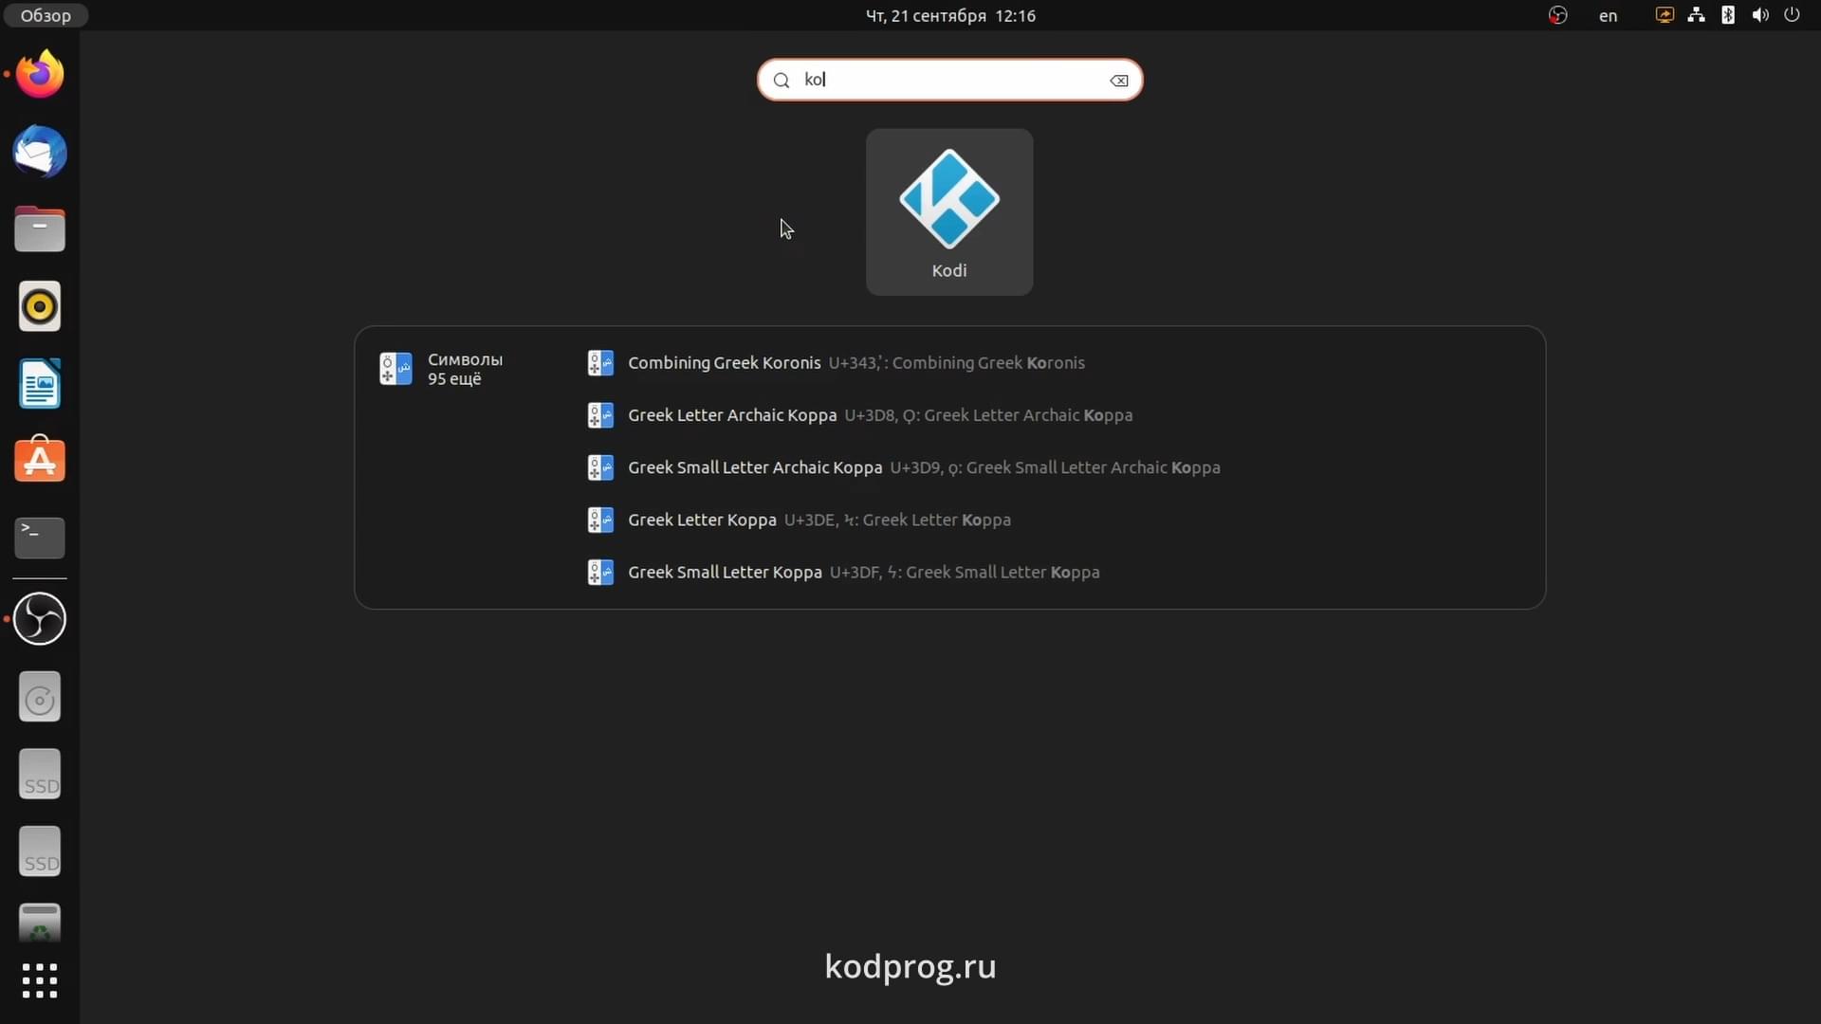Open the optical disc drive icon
Image resolution: width=1821 pixels, height=1024 pixels.
40,697
